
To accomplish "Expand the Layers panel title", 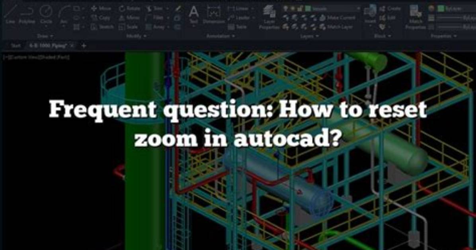I will (x=309, y=36).
